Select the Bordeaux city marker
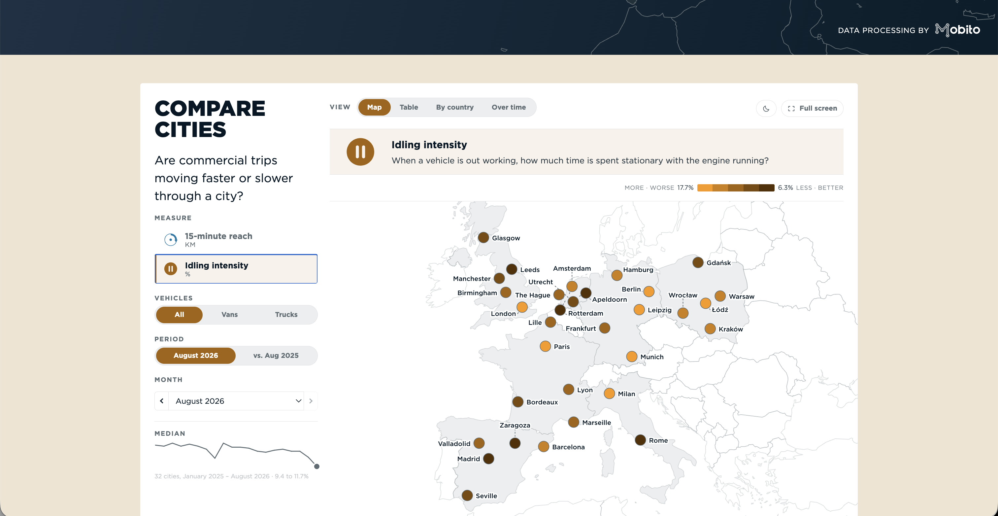 [x=518, y=402]
